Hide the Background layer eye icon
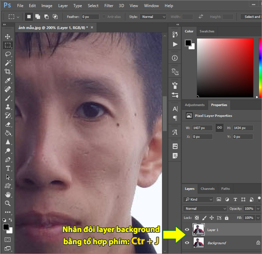Image resolution: width=262 pixels, height=254 pixels. (x=187, y=243)
